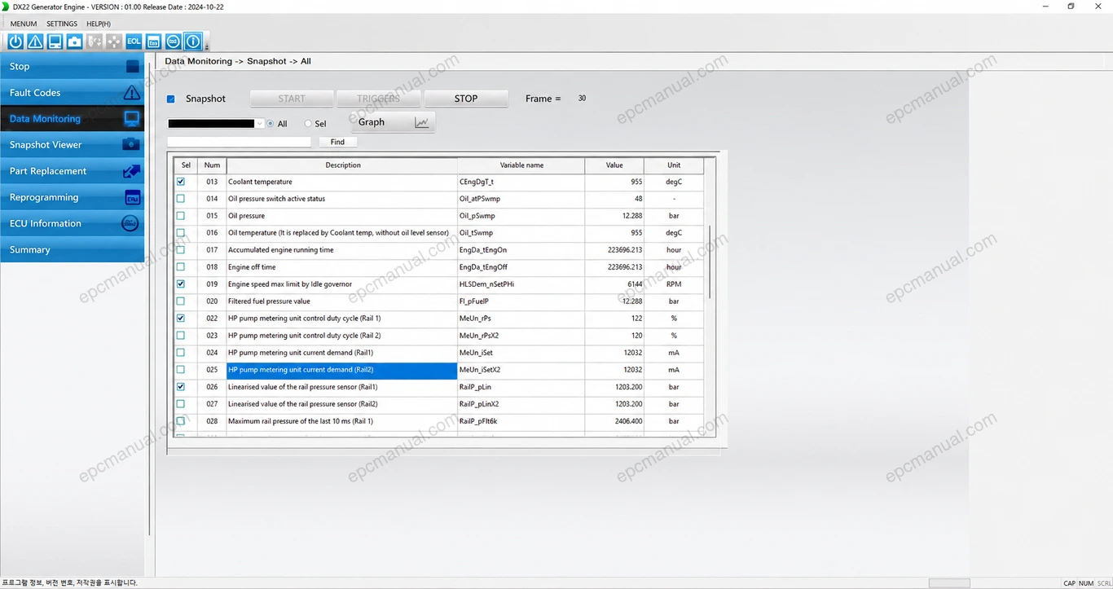Open Stop in the sidebar
Screen dimensions: 1113x589
73,67
